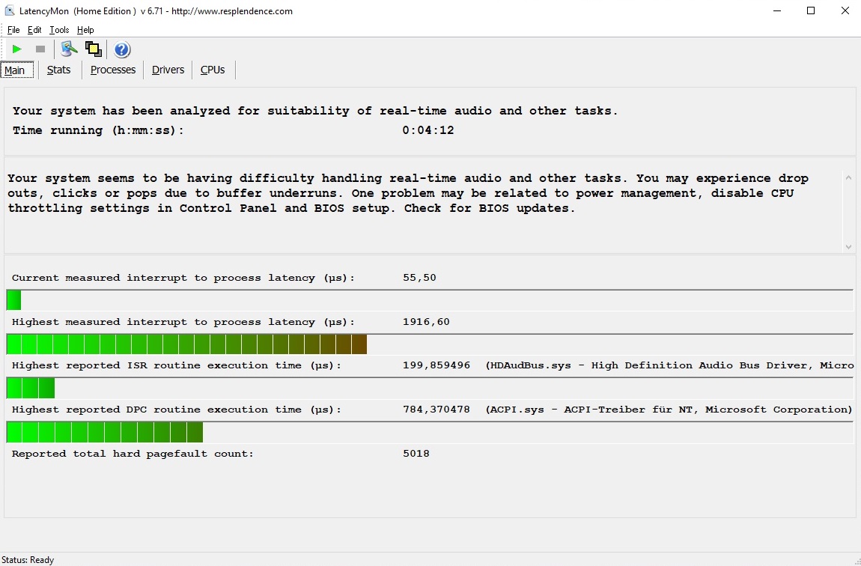This screenshot has height=566, width=861.
Task: Start monitoring with the green play icon
Action: pyautogui.click(x=17, y=49)
